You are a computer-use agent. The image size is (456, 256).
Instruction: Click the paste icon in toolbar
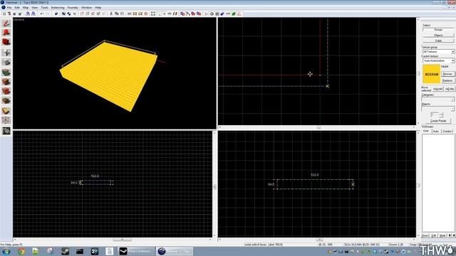tap(122, 14)
